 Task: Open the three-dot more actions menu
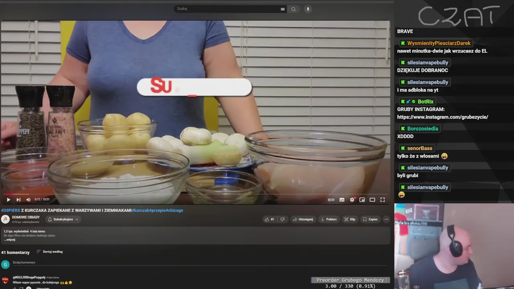point(386,219)
